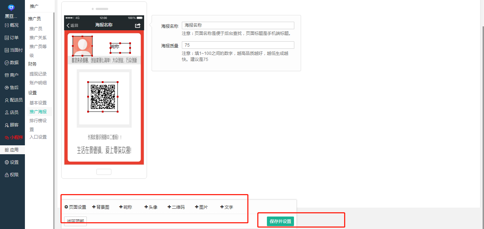Add 背景图 background image

click(101, 207)
